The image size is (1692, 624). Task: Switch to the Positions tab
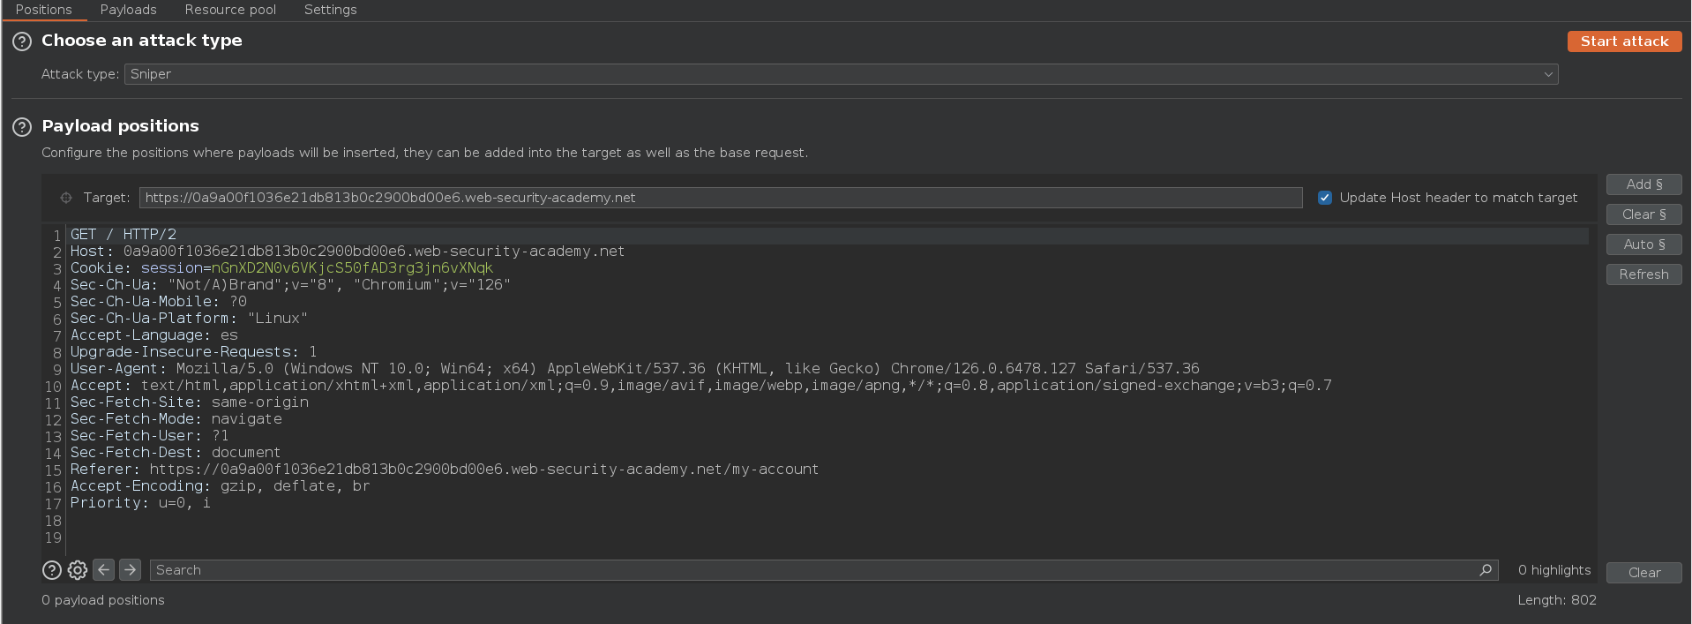44,10
